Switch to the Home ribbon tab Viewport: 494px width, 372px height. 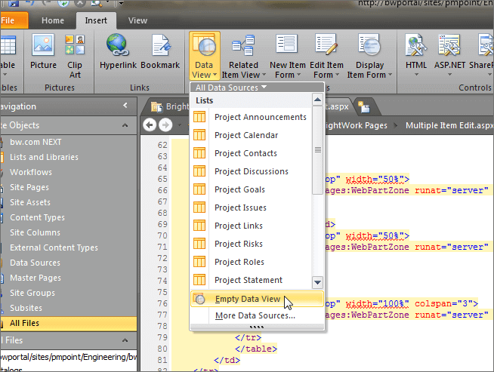(53, 20)
